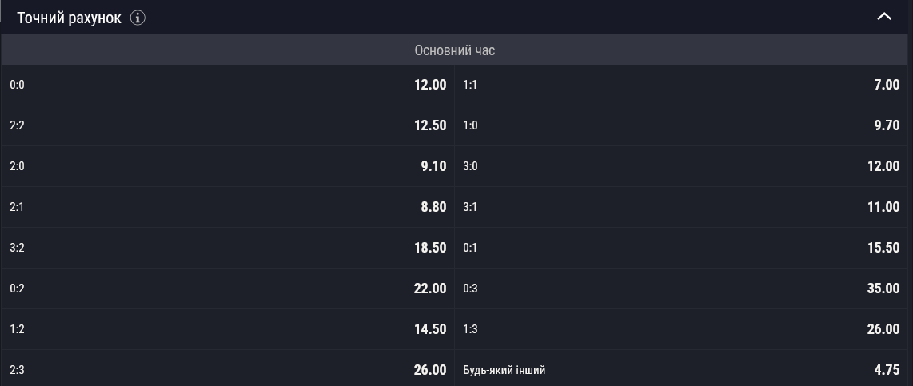The image size is (913, 386).
Task: Select the Основний час tab
Action: pyautogui.click(x=455, y=50)
